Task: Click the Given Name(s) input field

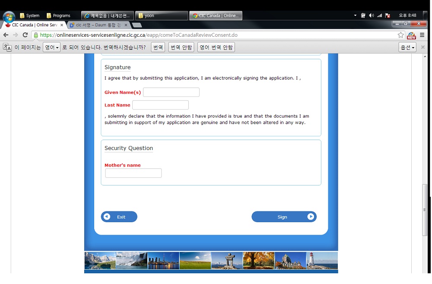Action: 171,92
